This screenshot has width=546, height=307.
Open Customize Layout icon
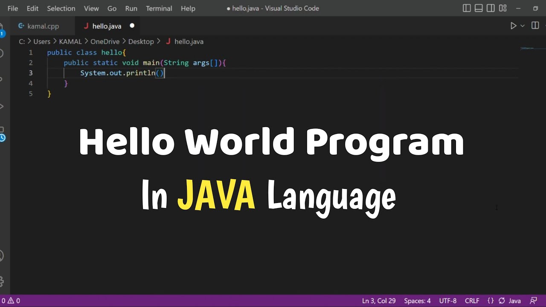(502, 8)
